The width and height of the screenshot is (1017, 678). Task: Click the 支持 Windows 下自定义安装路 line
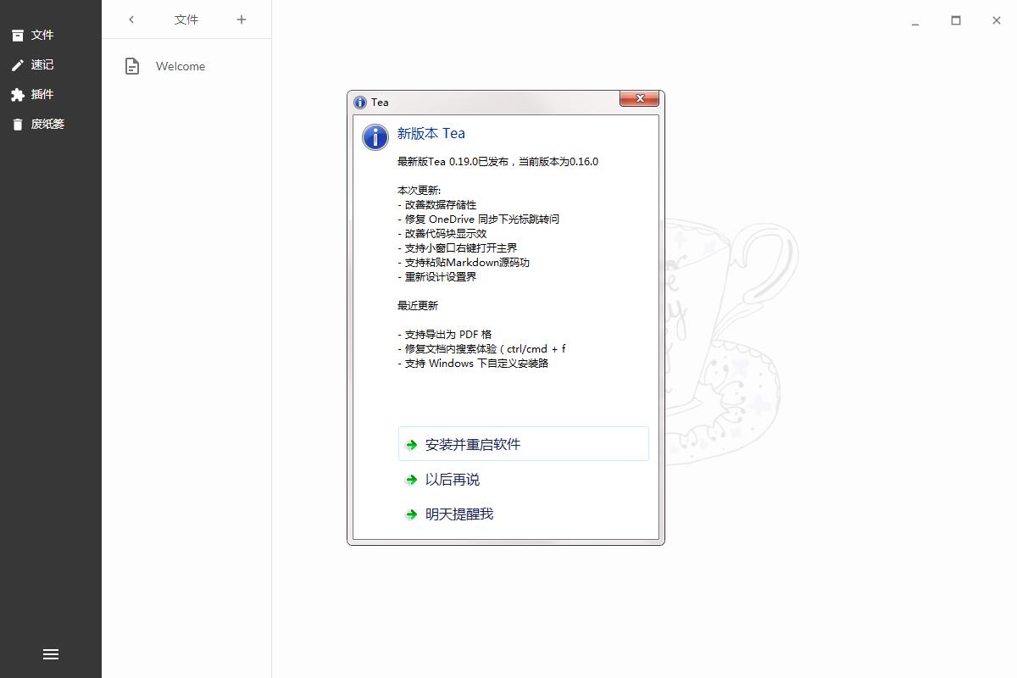(x=473, y=364)
